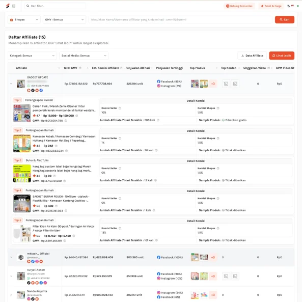Click info icon after Top 2 price Rp 242

56,146
